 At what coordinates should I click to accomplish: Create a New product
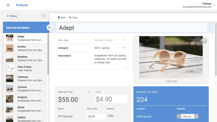[62, 18]
